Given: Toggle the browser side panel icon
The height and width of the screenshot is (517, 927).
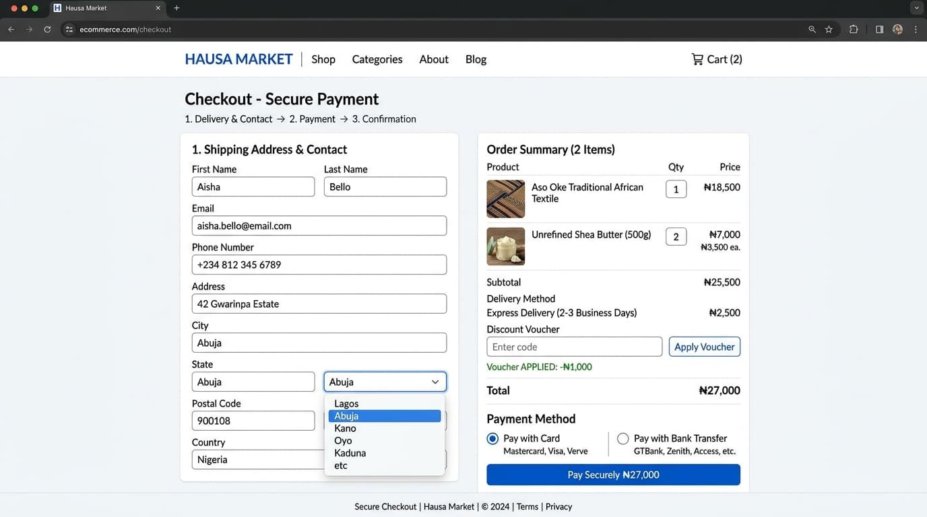Looking at the screenshot, I should coord(879,30).
